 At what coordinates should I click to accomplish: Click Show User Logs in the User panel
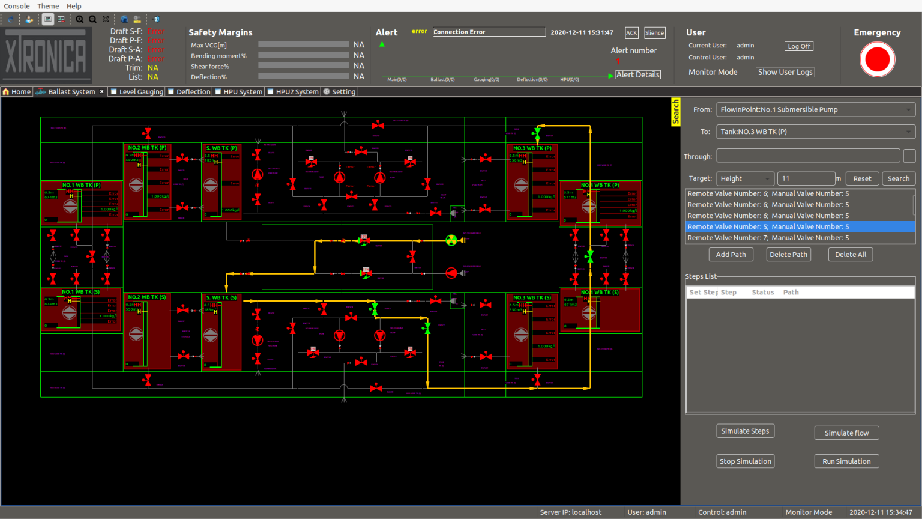pos(785,72)
